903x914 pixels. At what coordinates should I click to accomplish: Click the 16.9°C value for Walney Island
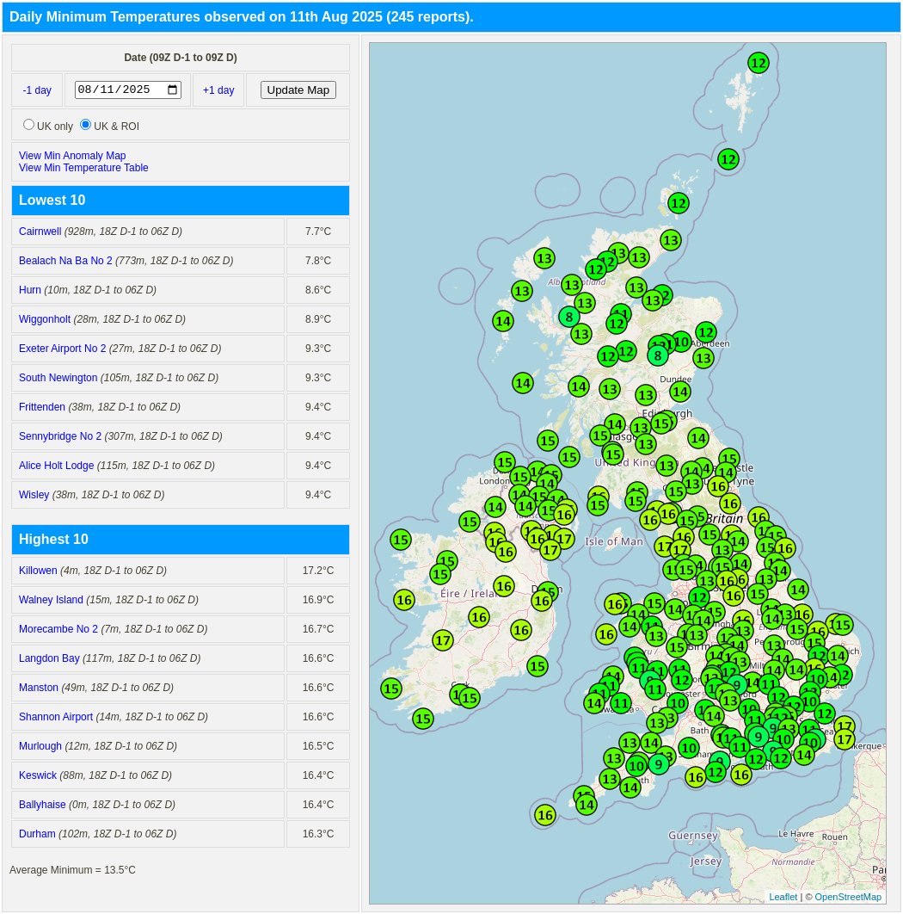[x=318, y=600]
